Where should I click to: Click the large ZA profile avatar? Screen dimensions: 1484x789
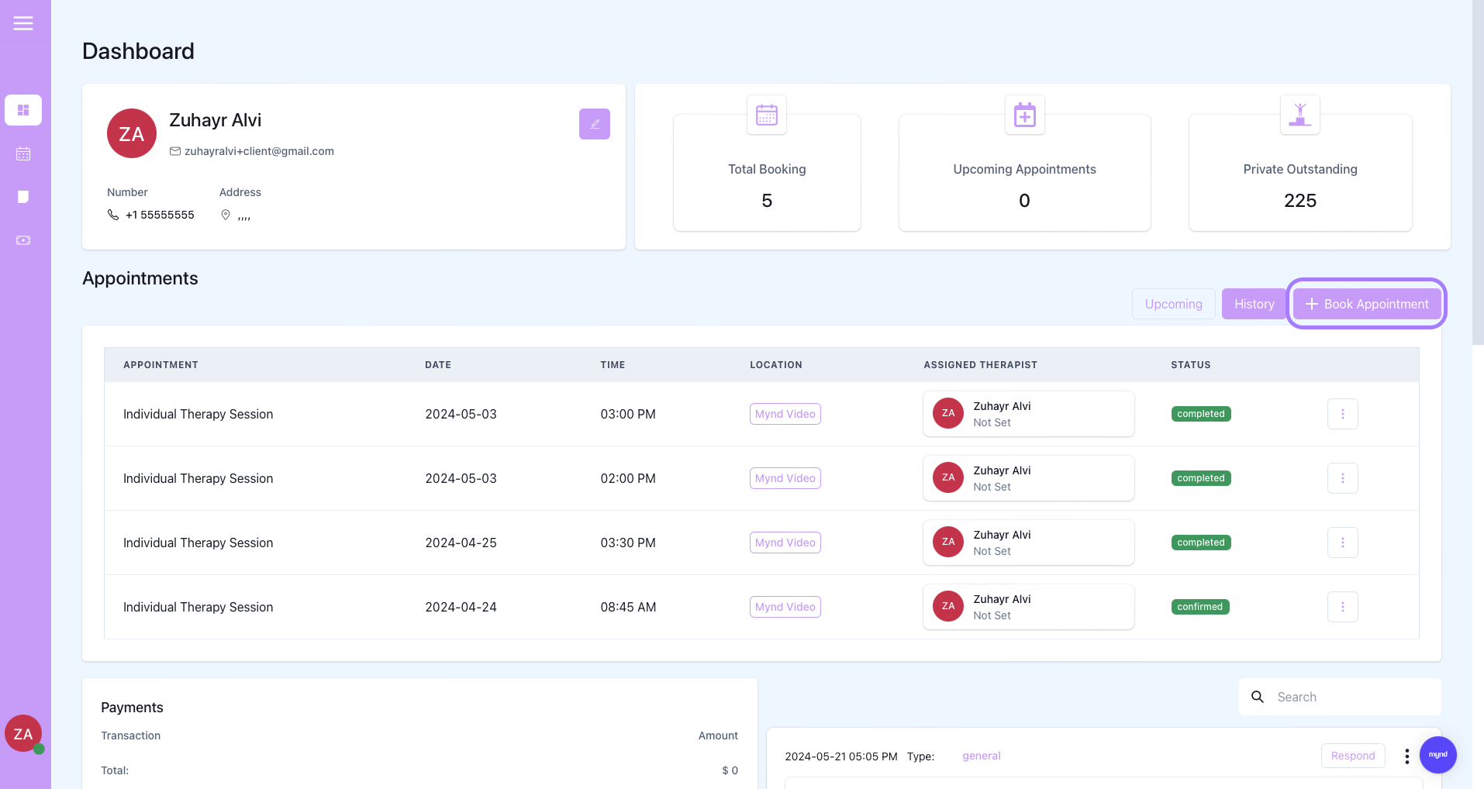pyautogui.click(x=132, y=133)
